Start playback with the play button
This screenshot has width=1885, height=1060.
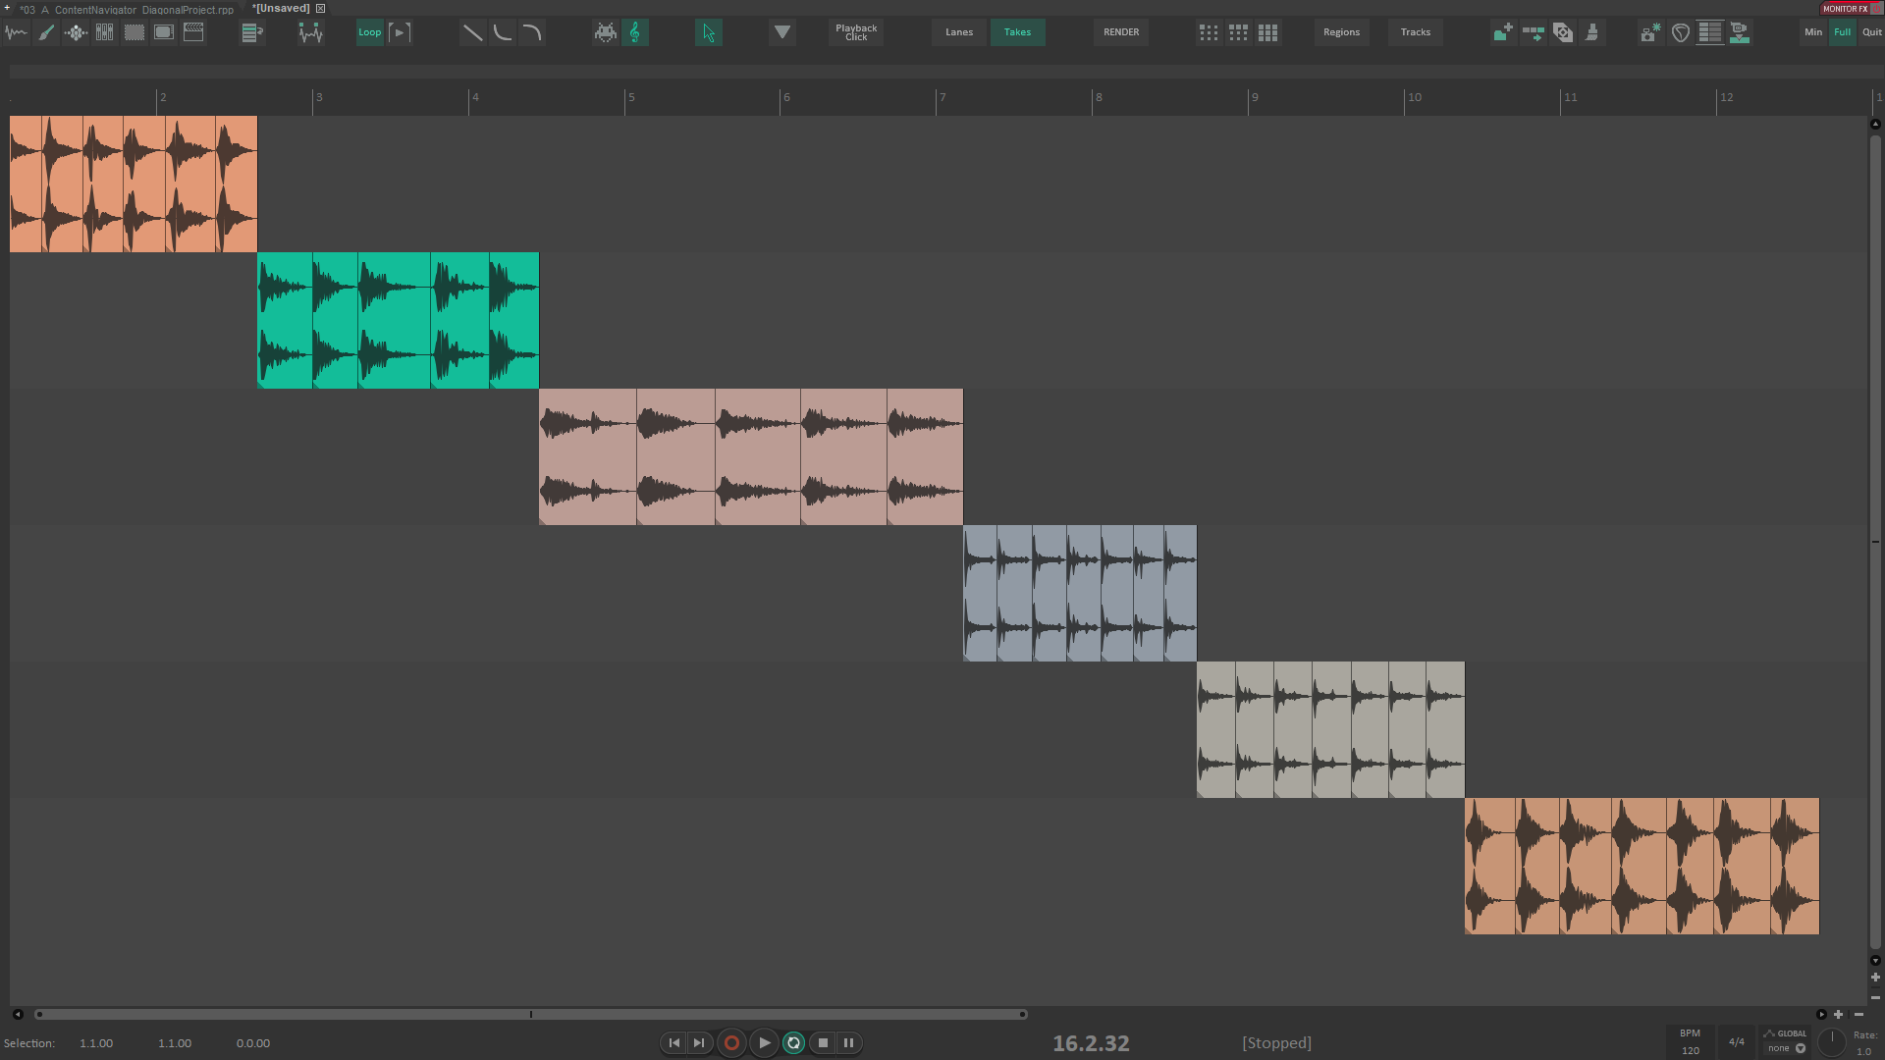pyautogui.click(x=764, y=1042)
